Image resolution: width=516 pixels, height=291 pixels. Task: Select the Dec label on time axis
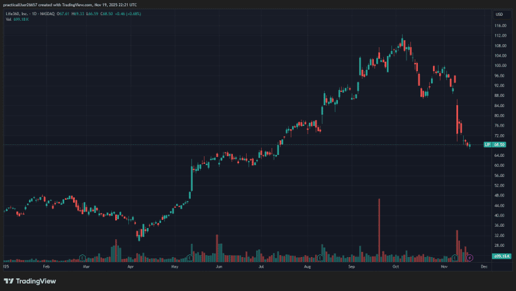click(483, 266)
